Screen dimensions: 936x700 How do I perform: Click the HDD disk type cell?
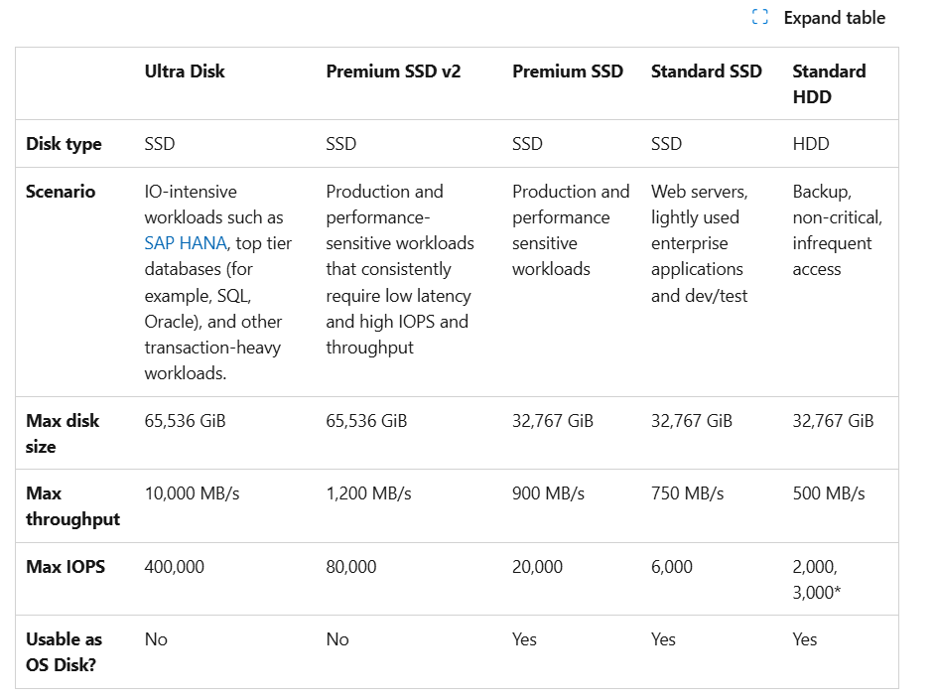coord(811,144)
